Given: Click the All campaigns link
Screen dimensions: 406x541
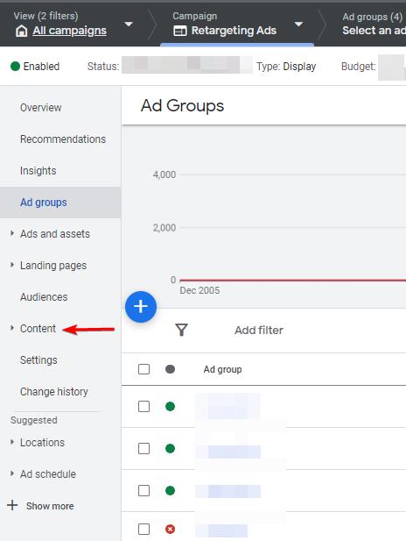Looking at the screenshot, I should click(x=69, y=31).
